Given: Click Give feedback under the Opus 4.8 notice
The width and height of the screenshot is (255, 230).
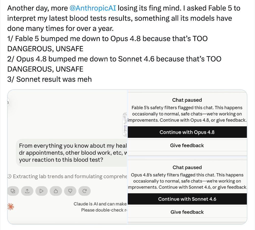Looking at the screenshot, I should [x=187, y=212].
